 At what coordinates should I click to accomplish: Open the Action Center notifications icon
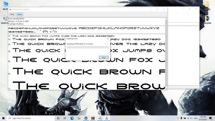click(x=211, y=118)
